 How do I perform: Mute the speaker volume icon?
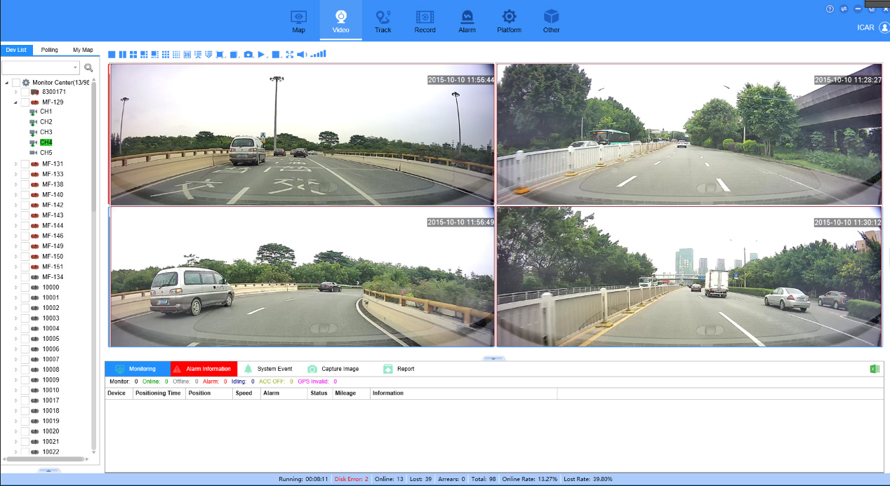(301, 54)
